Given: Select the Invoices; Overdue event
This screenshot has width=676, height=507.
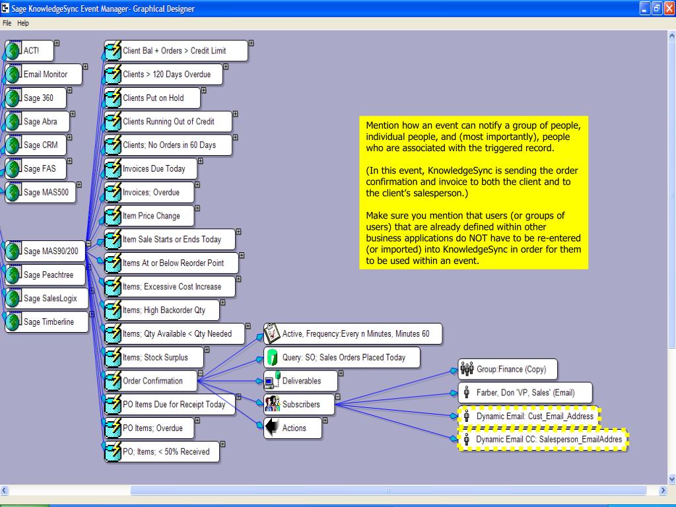Looking at the screenshot, I should point(149,193).
